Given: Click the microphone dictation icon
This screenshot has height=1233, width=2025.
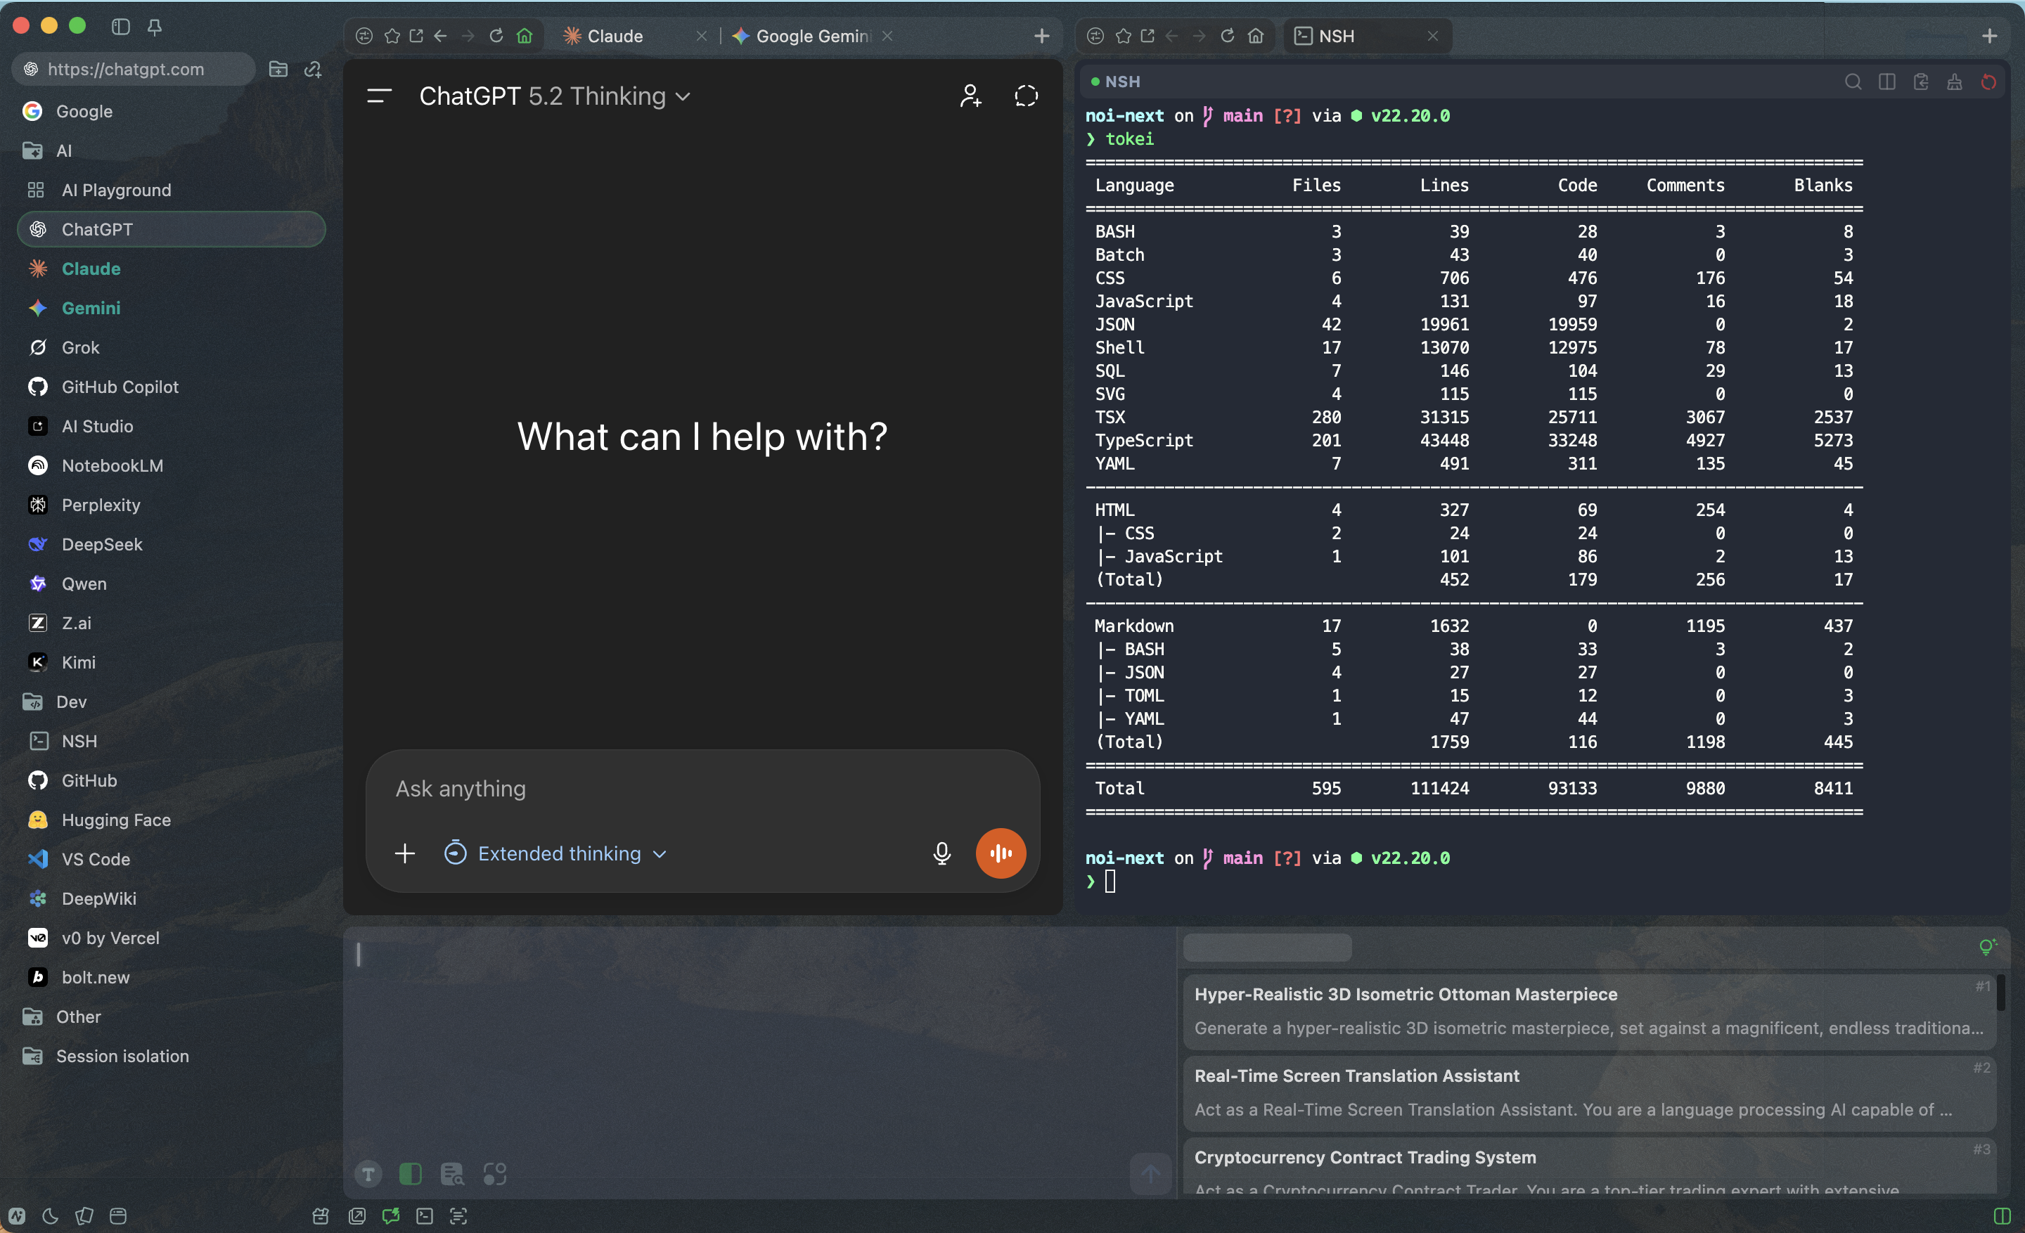Looking at the screenshot, I should [941, 853].
